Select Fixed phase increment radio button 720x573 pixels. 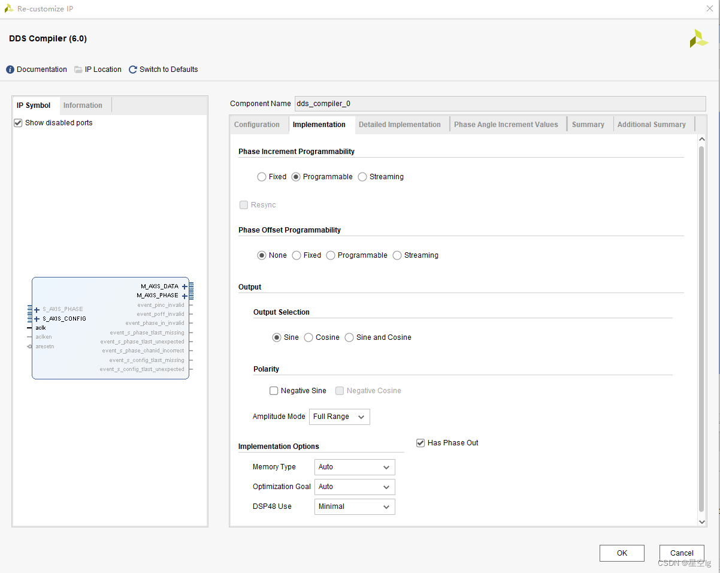pos(262,177)
